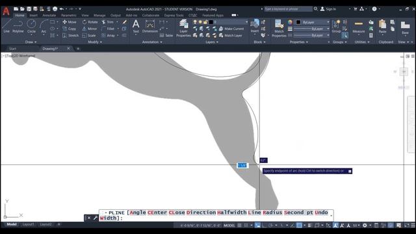Open the Manage ribbon tab

pyautogui.click(x=99, y=16)
